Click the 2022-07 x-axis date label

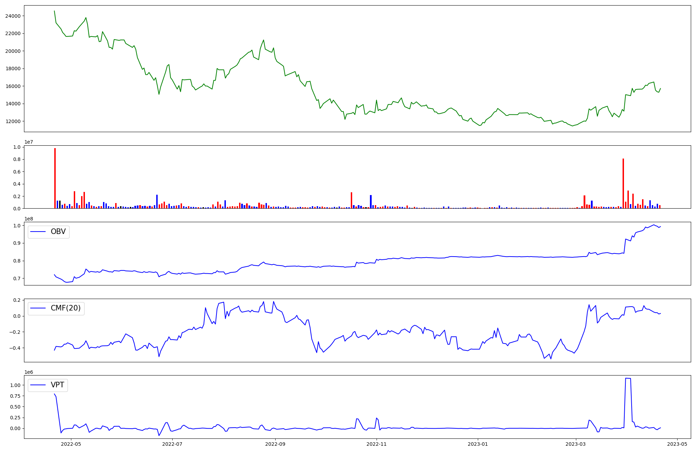point(172,444)
